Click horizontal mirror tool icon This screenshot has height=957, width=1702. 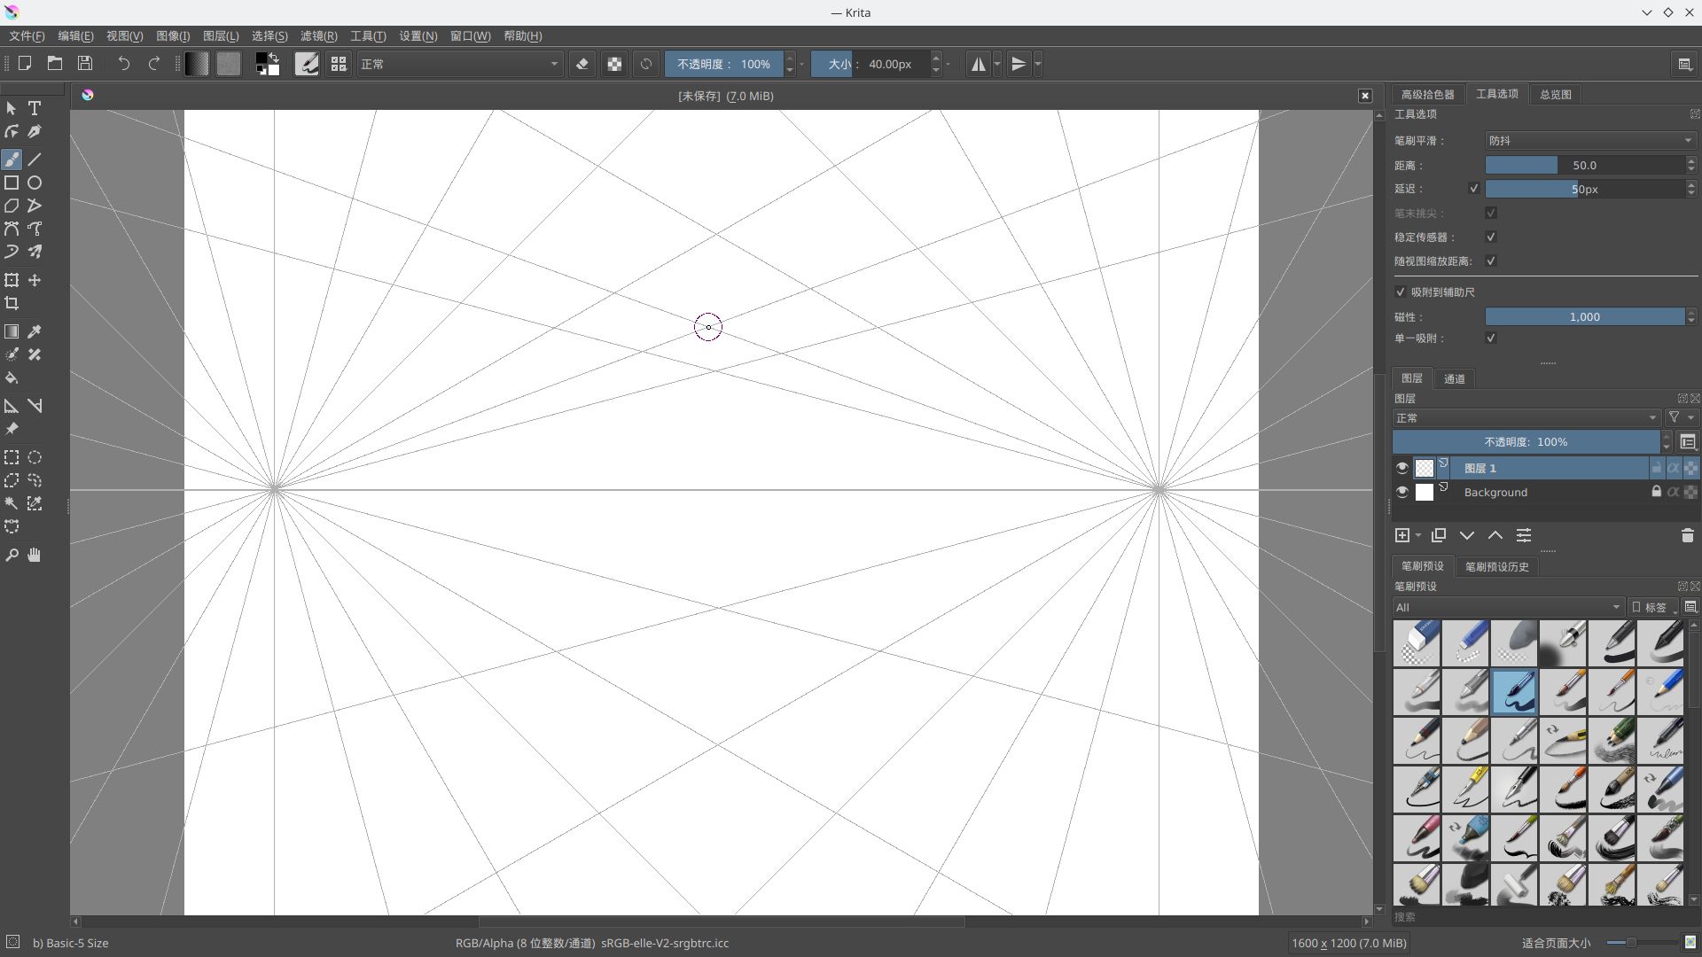(x=978, y=64)
